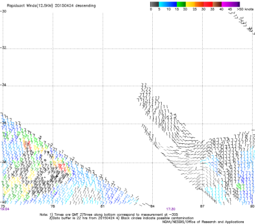
Task: Click the green 15-20 knots legend segment
Action: pyautogui.click(x=181, y=4)
